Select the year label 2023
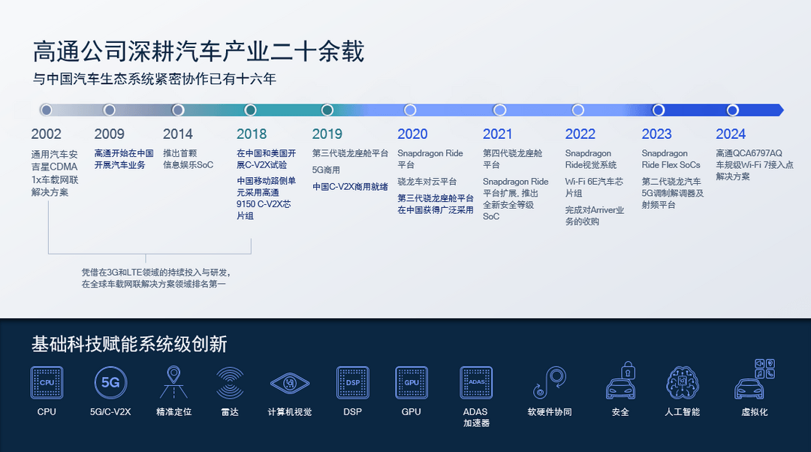Image resolution: width=811 pixels, height=452 pixels. pyautogui.click(x=657, y=134)
